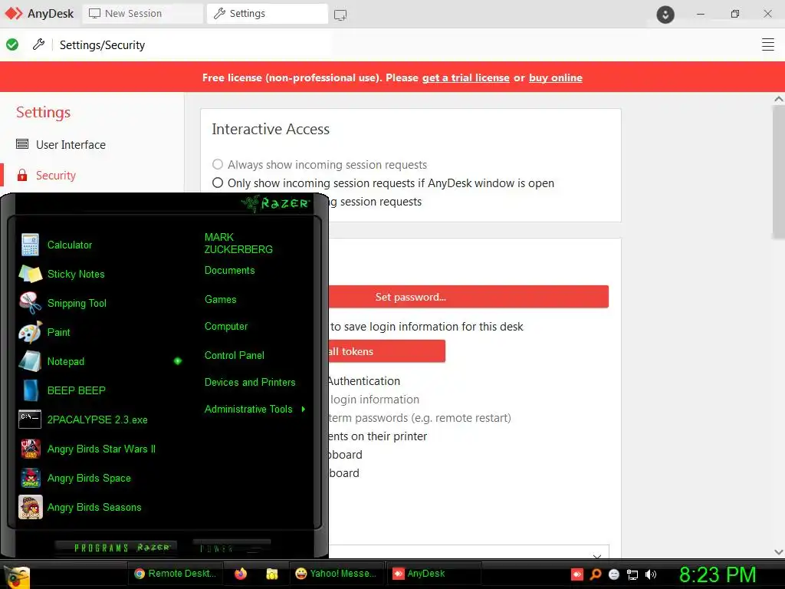Switch to the Settings tab

tap(268, 14)
